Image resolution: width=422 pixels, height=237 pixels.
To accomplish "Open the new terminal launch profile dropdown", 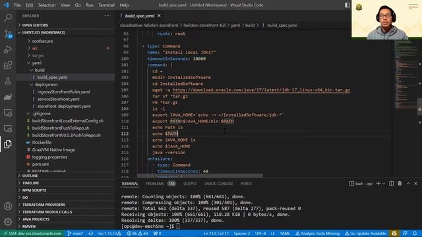I will tap(384, 184).
